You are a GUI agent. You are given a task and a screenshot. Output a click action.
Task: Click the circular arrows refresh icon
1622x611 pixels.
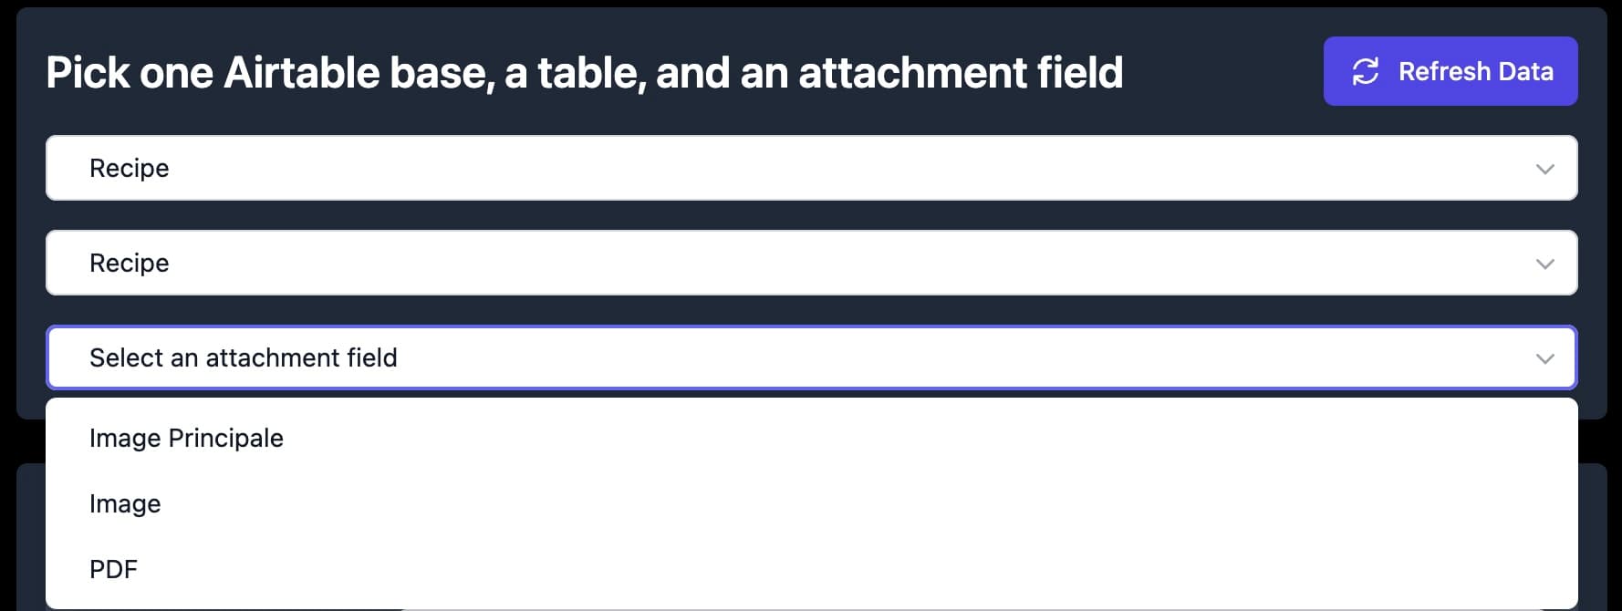[1365, 71]
